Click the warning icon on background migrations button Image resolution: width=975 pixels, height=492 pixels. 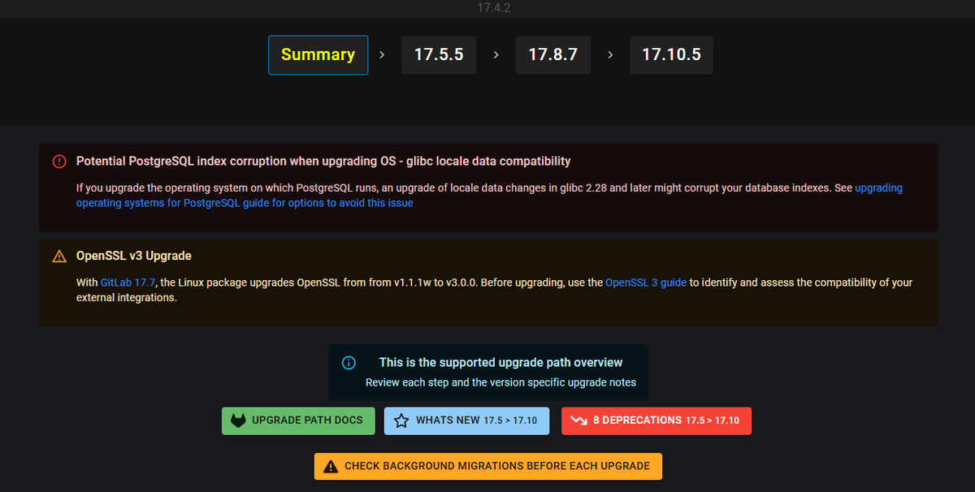point(331,466)
